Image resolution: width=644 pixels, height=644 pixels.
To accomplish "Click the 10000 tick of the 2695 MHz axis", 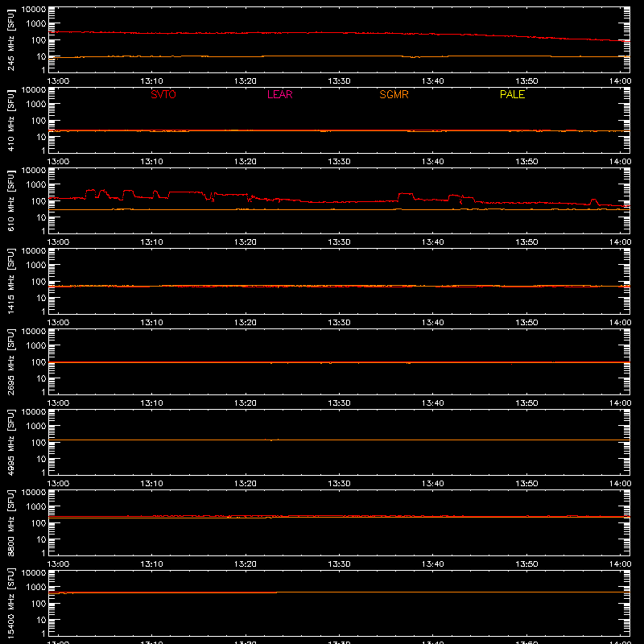I will (34, 332).
